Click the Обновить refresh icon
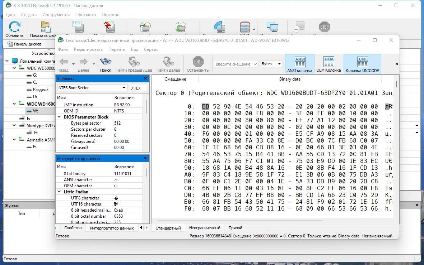 14,27
